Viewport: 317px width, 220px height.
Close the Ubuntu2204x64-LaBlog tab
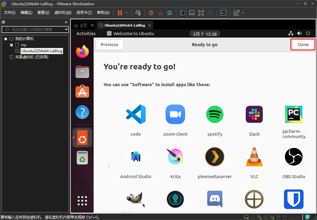click(149, 25)
